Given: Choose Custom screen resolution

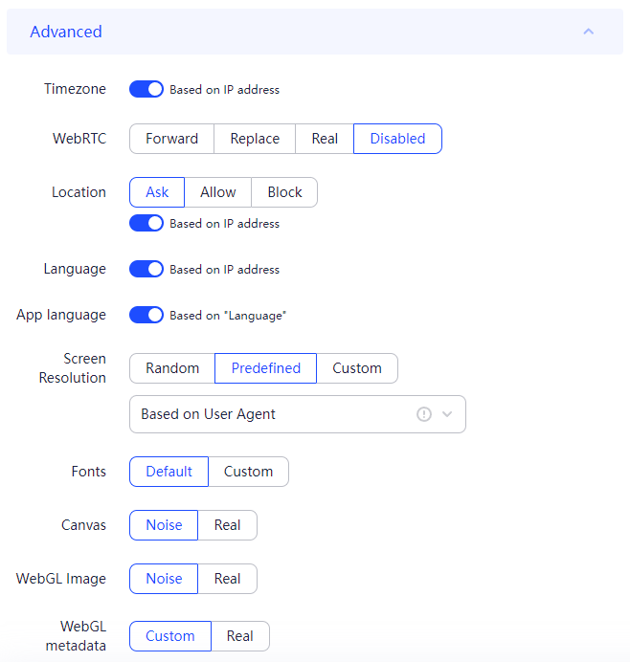Looking at the screenshot, I should coord(357,368).
